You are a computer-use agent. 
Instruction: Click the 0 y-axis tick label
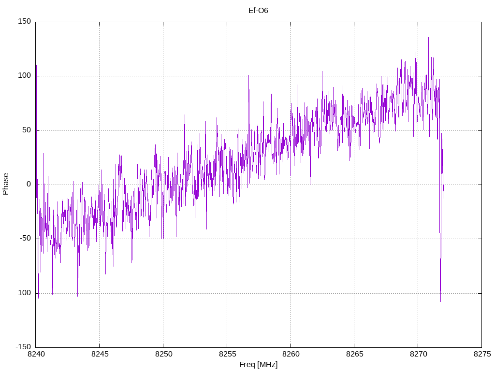tap(29, 184)
